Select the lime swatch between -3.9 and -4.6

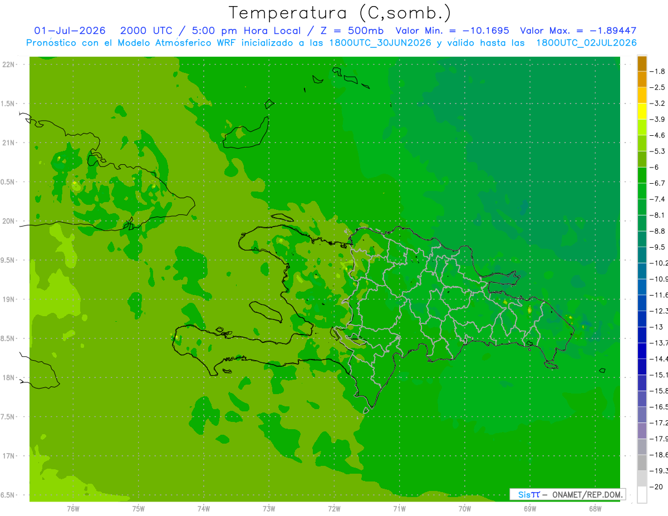642,127
